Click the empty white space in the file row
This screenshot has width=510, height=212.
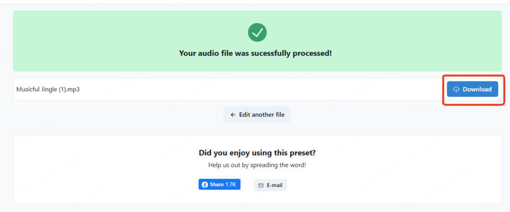(260, 89)
